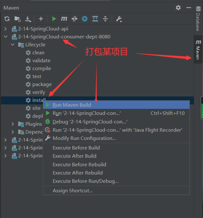
Task: Click Collapse All icon in toolbar
Action: point(105,19)
